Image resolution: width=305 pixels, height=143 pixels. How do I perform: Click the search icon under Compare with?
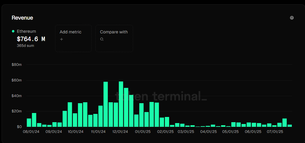pos(102,39)
